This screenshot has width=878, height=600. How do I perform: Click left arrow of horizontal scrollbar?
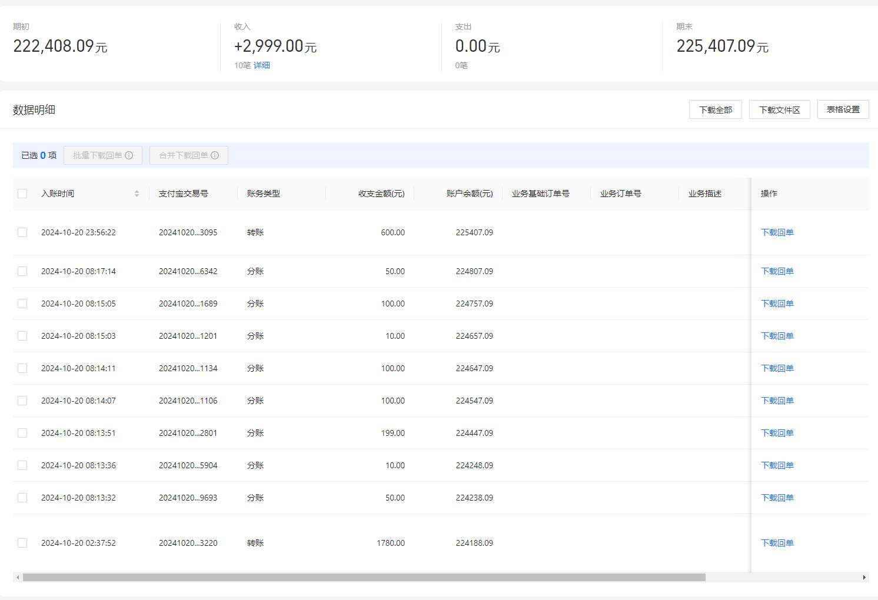click(x=18, y=578)
